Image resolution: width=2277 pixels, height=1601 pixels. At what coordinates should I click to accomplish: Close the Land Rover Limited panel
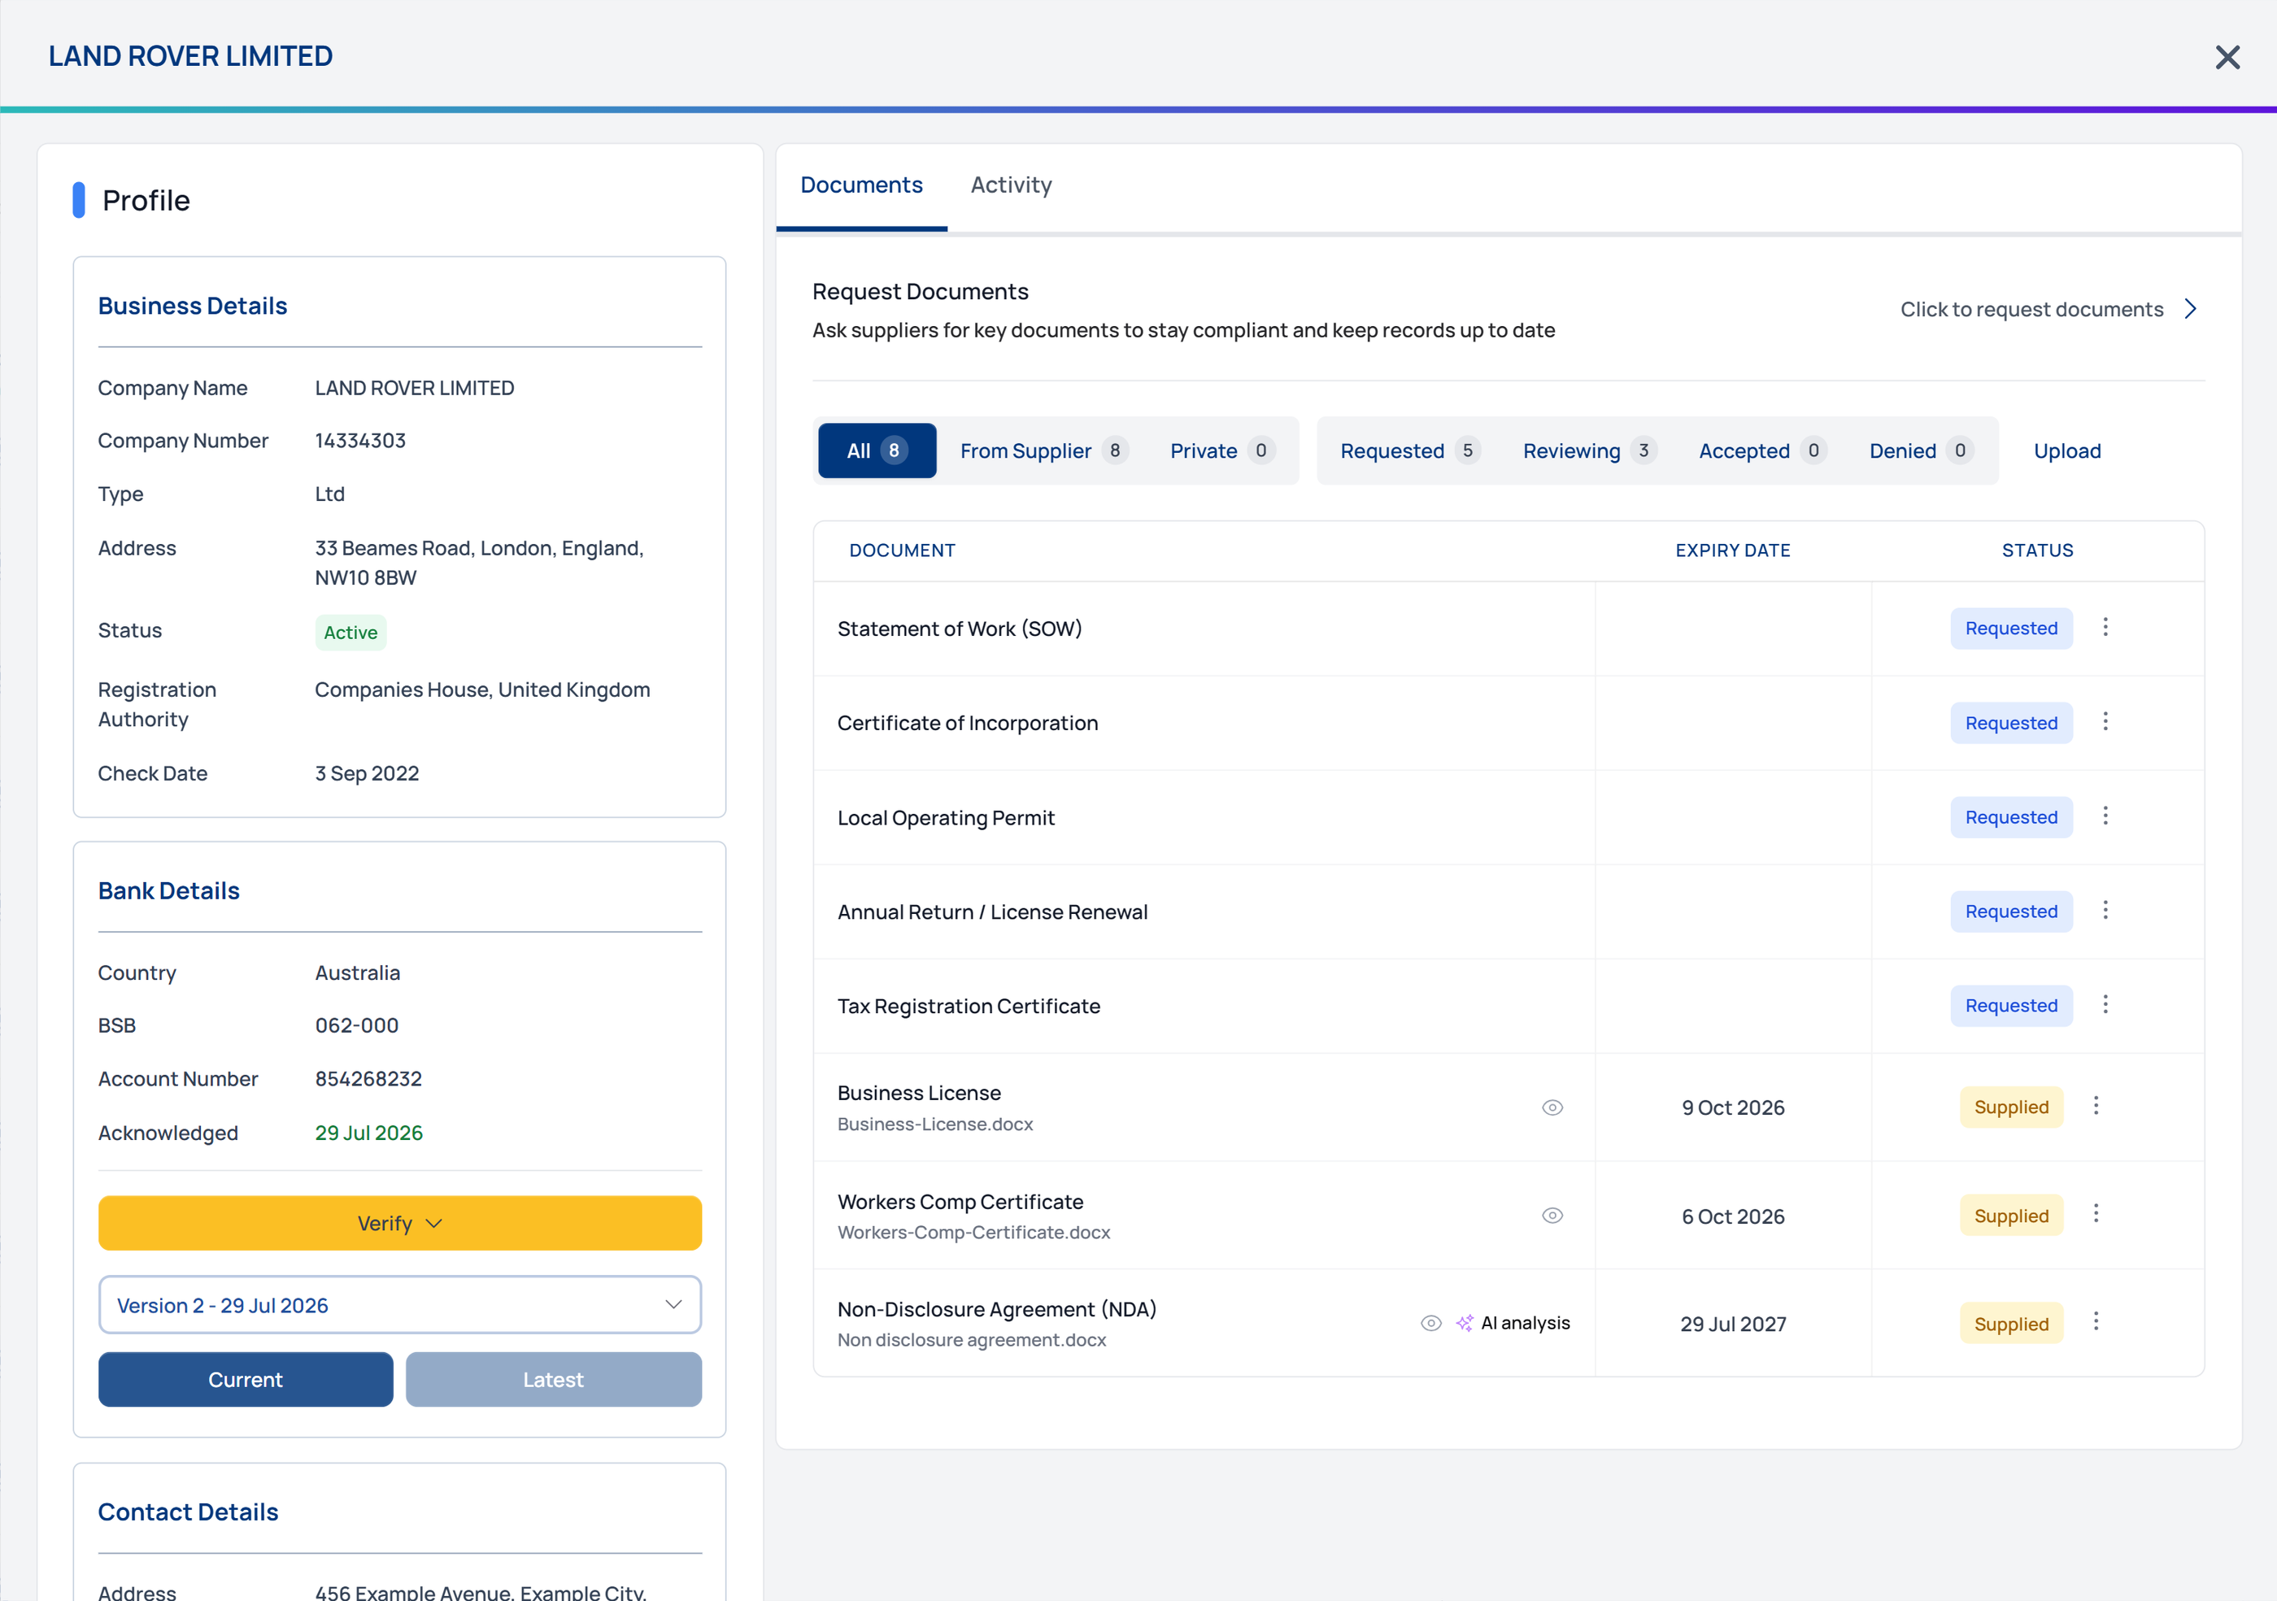click(x=2227, y=58)
